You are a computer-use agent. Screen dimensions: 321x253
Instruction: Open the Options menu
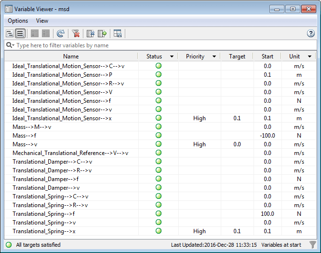click(18, 21)
